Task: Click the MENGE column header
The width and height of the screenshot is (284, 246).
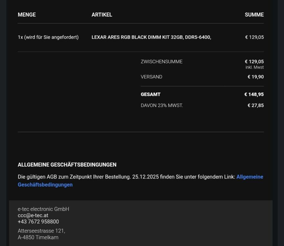Action: click(27, 15)
